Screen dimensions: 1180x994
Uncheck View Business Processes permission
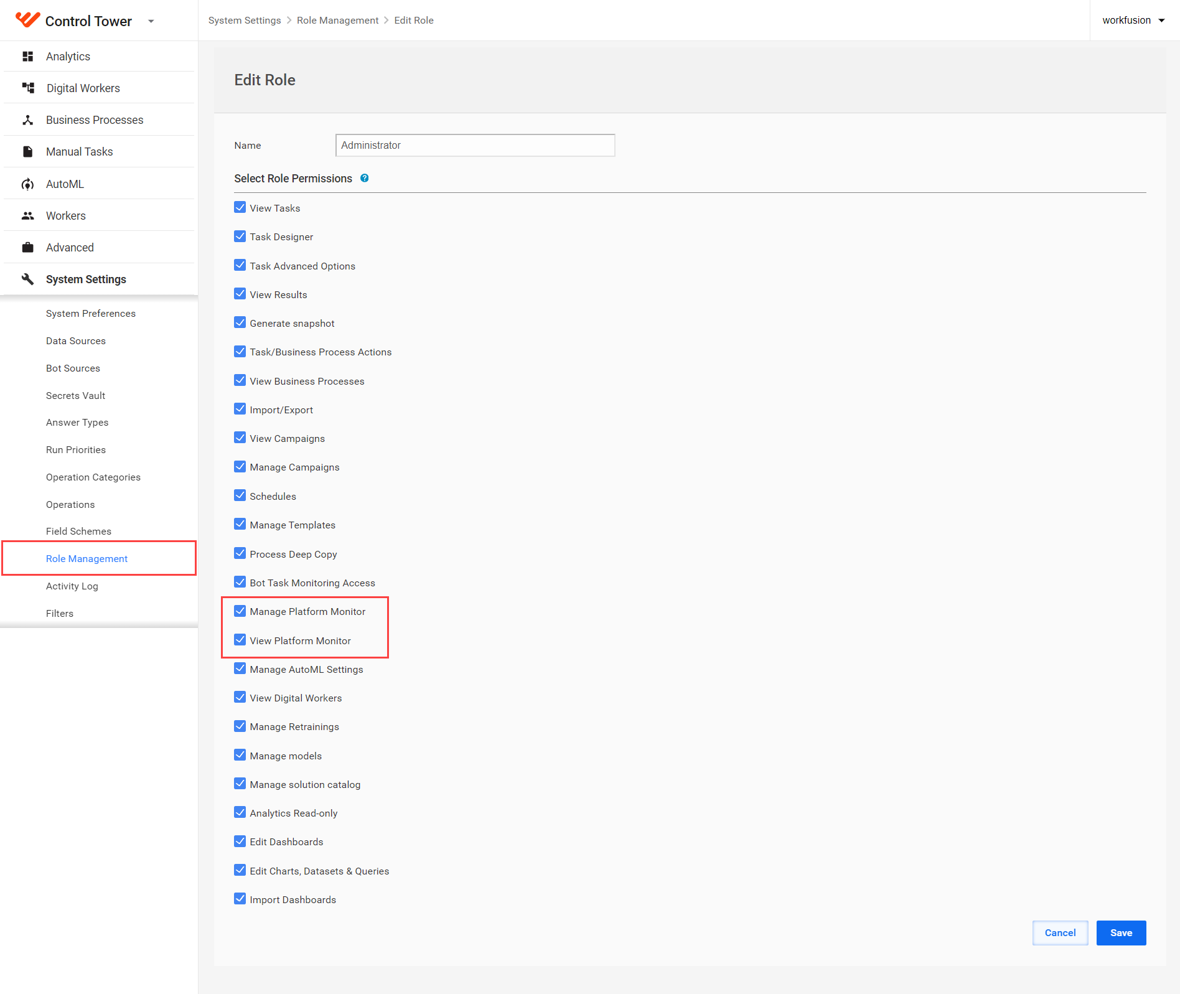point(240,380)
